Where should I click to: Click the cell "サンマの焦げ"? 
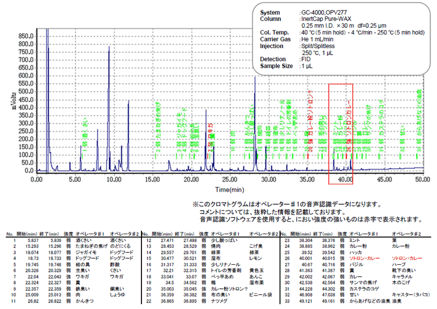[363, 283]
